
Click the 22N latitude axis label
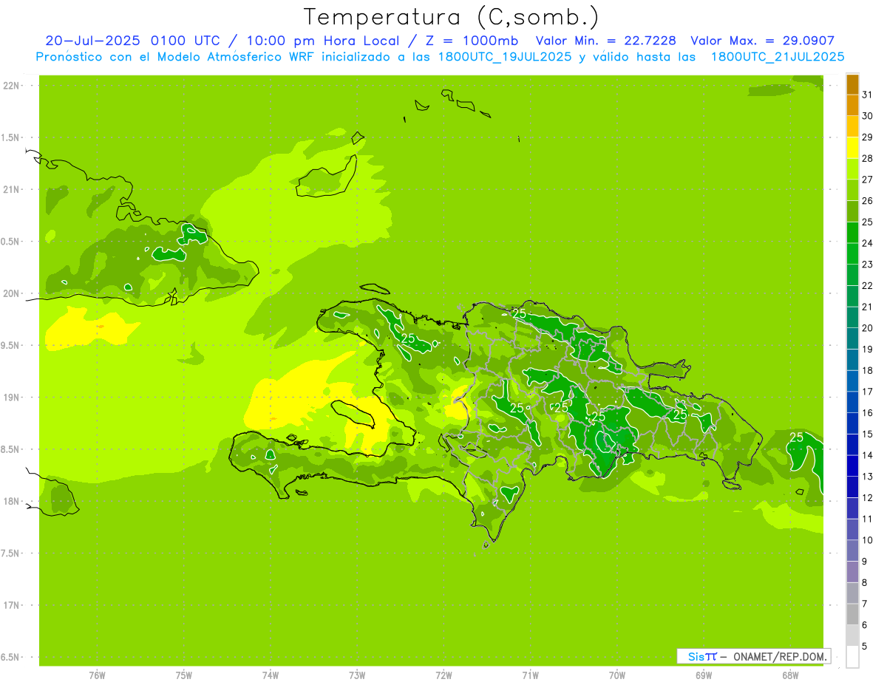tap(11, 85)
